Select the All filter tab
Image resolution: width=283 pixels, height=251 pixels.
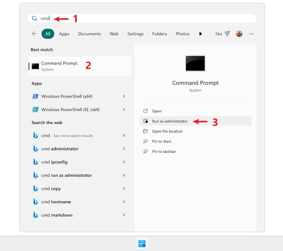tap(48, 34)
